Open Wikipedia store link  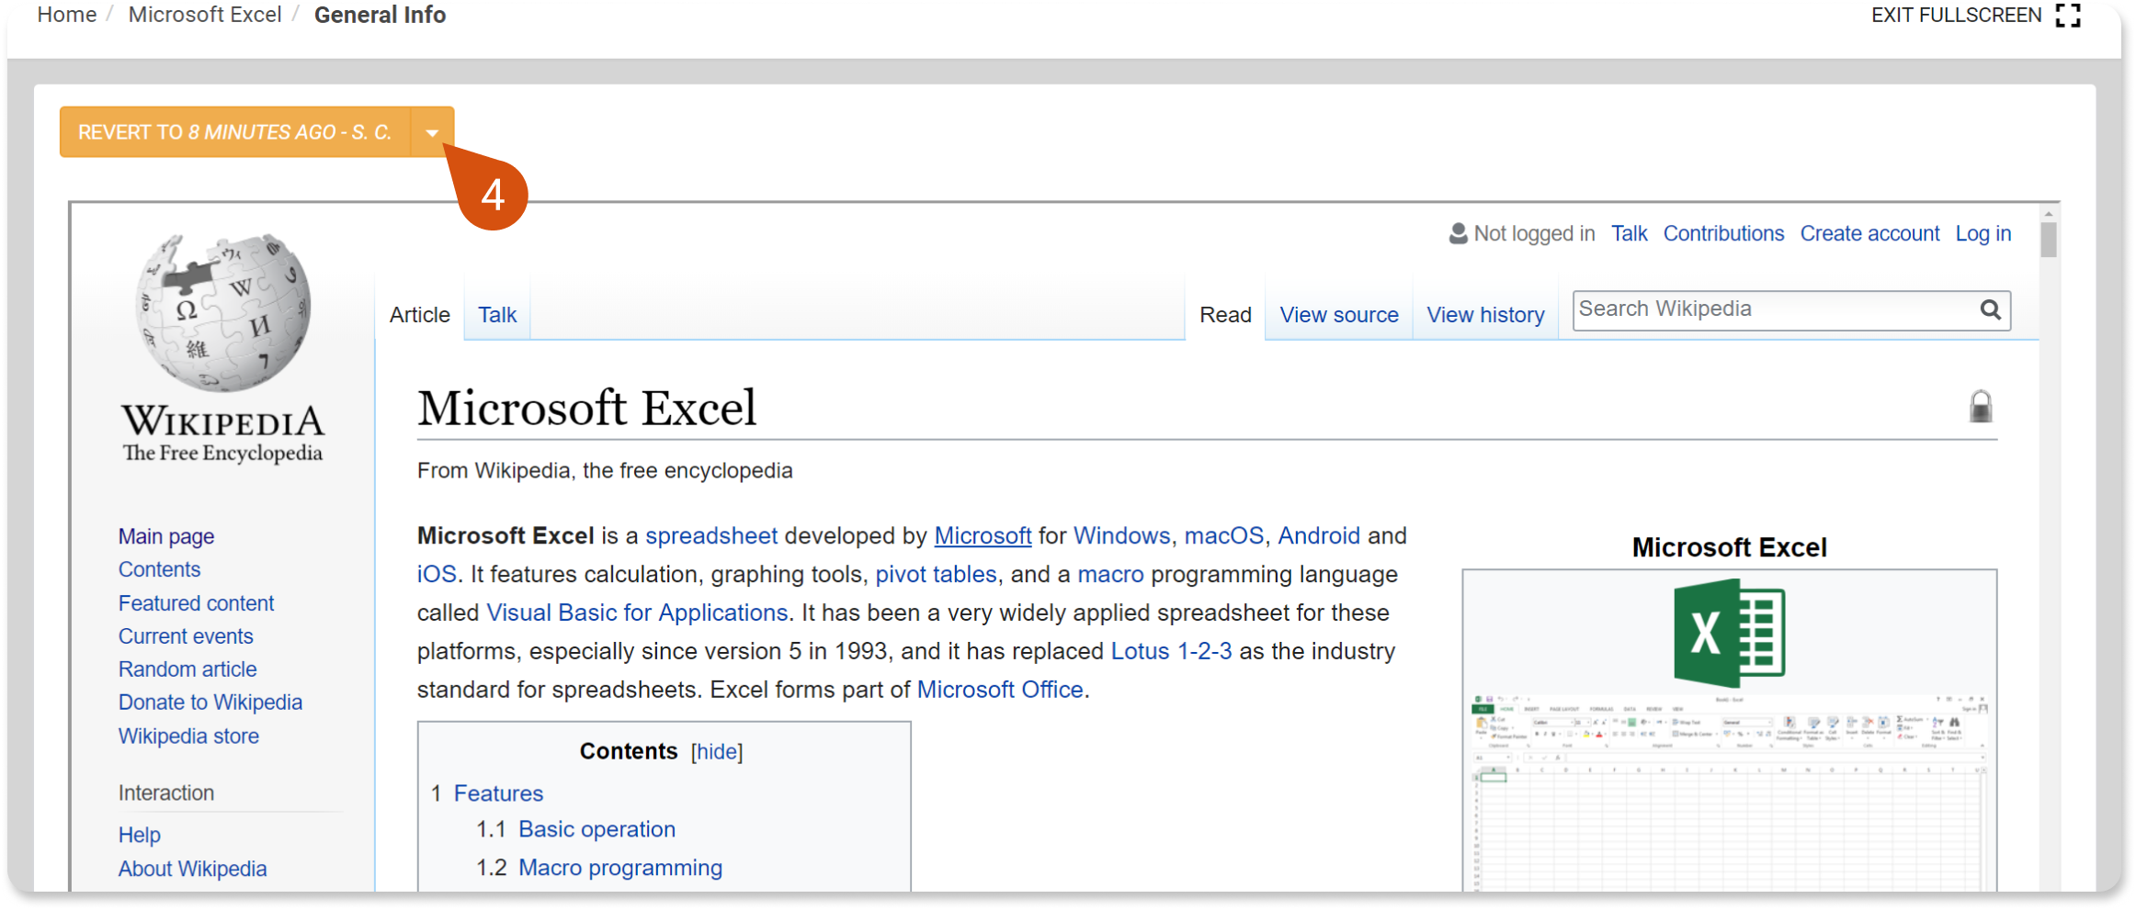(188, 737)
